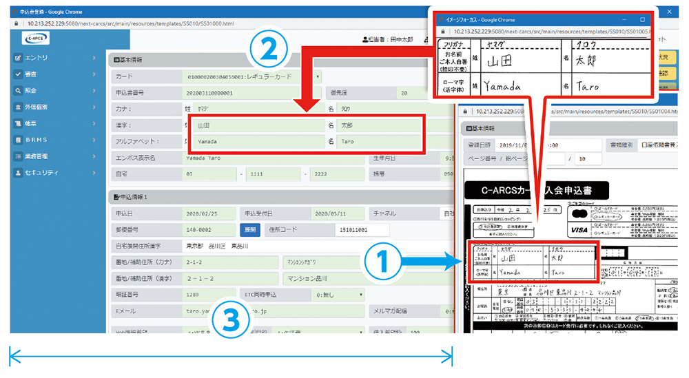
Task: Click the 外信個別 sidebar icon
Action: (19, 107)
